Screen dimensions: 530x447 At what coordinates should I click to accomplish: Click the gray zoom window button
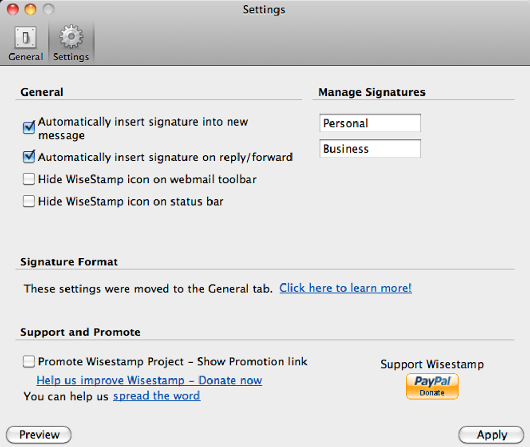[x=48, y=9]
